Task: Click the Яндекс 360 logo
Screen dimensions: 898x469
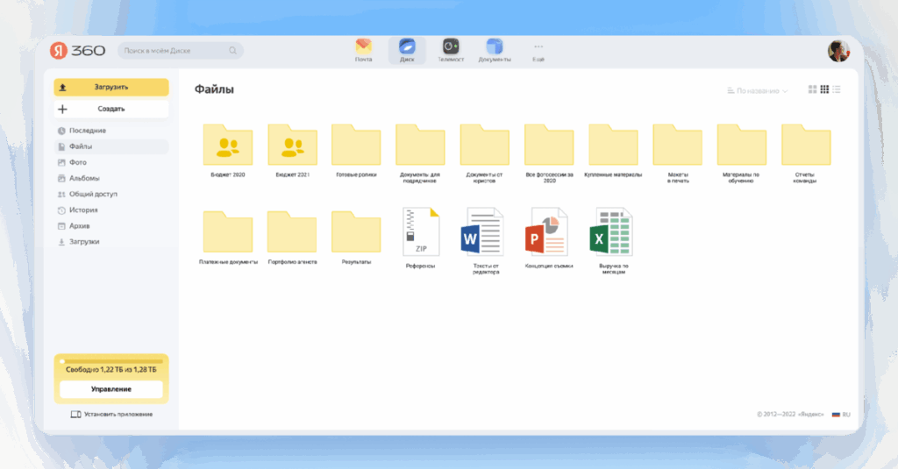Action: click(78, 51)
